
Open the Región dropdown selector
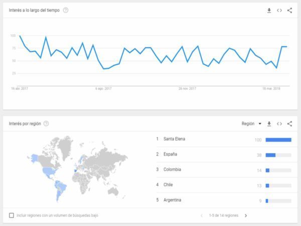tap(251, 124)
